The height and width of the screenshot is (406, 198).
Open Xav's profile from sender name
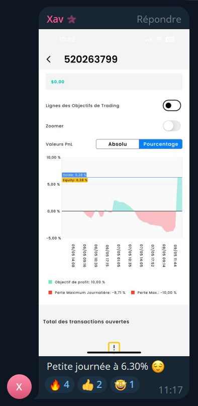click(x=55, y=19)
